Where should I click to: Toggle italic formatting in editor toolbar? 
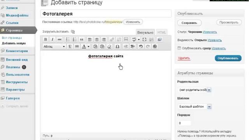(x=53, y=39)
